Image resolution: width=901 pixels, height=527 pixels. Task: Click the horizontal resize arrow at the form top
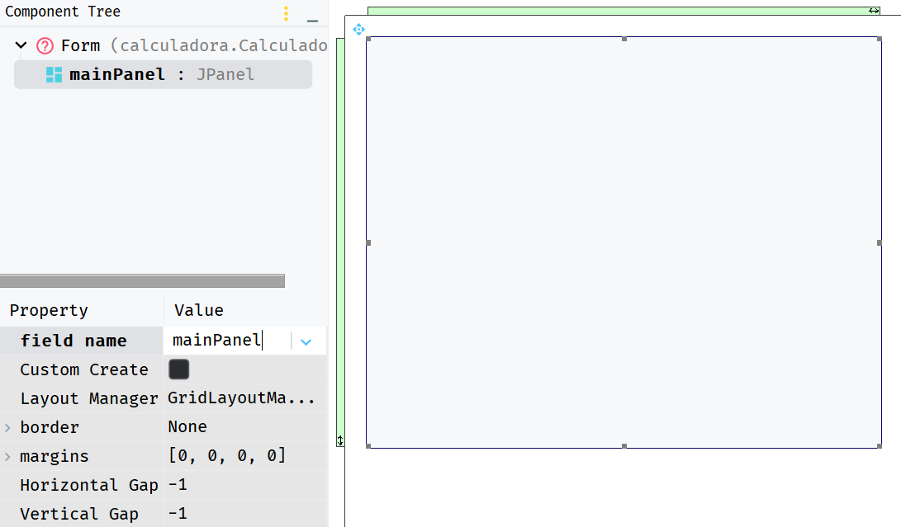(875, 11)
